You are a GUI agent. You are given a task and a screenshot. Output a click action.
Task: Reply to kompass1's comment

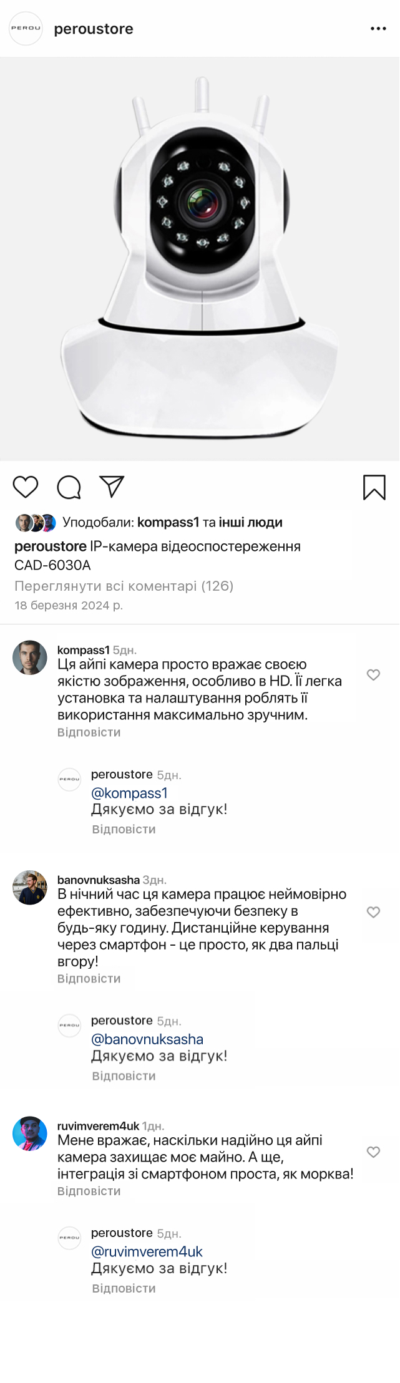(x=89, y=732)
